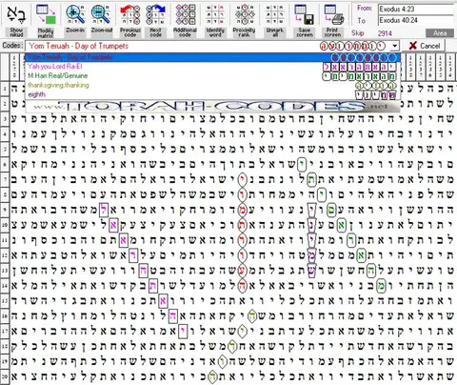Viewport: 457px width, 385px height.
Task: Click the 'Codes:' label
Action: (x=12, y=46)
